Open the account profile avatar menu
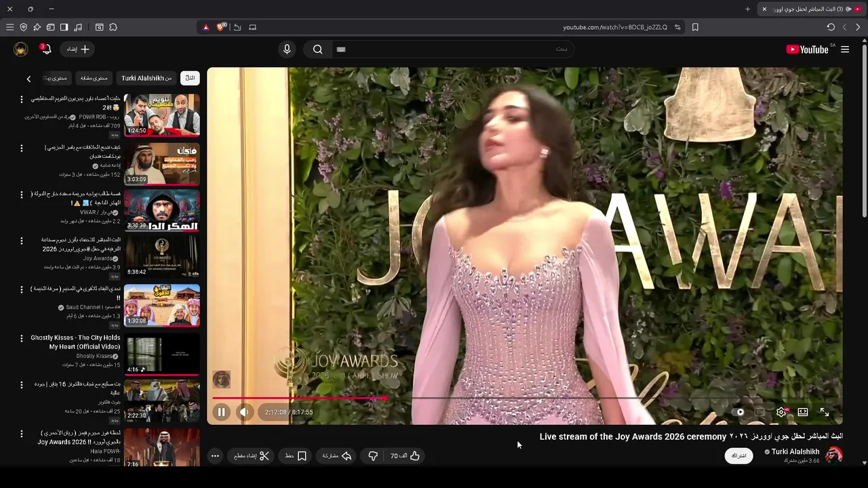Image resolution: width=868 pixels, height=488 pixels. coord(21,49)
